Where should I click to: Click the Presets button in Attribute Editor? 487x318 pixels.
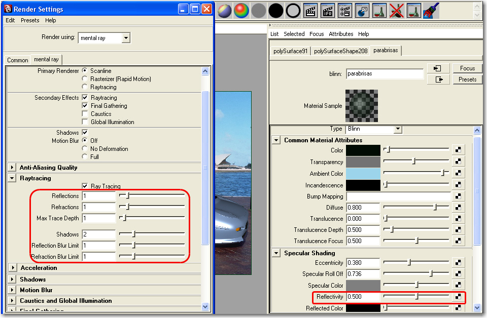click(467, 79)
